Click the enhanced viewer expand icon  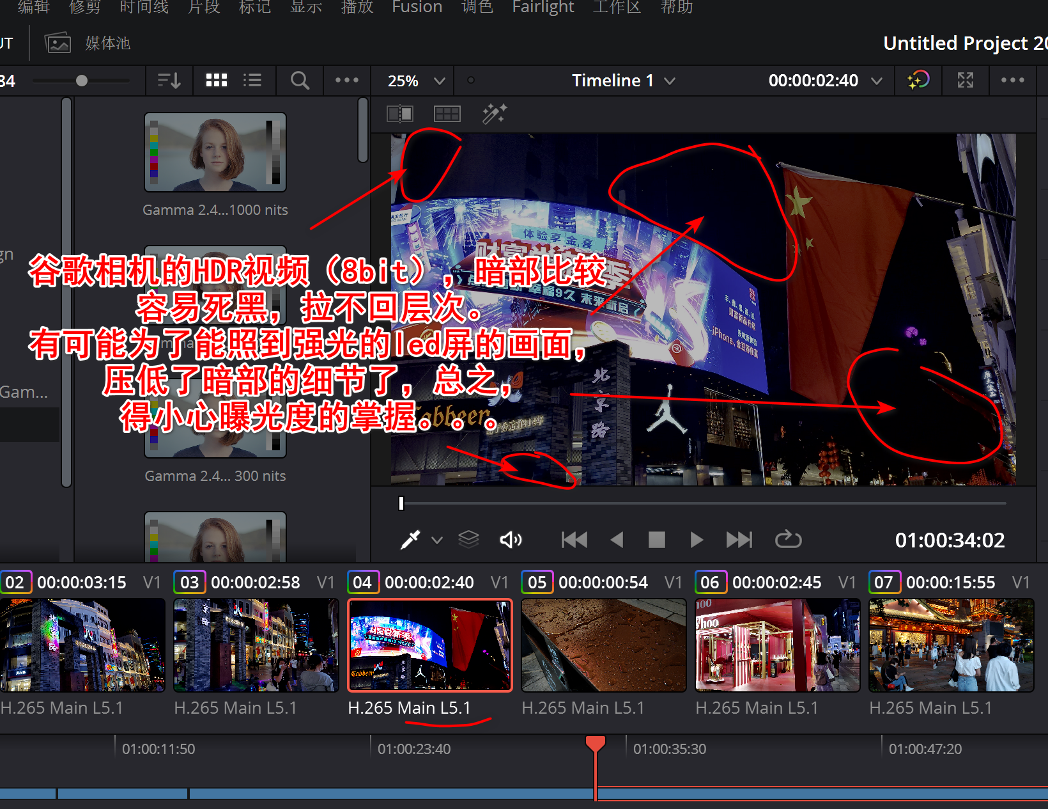(966, 81)
